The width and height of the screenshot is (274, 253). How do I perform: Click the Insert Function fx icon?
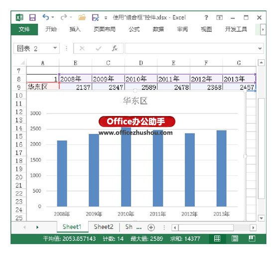[x=115, y=48]
